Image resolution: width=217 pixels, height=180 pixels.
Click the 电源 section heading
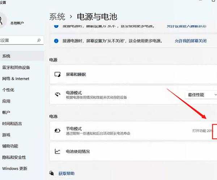53,60
